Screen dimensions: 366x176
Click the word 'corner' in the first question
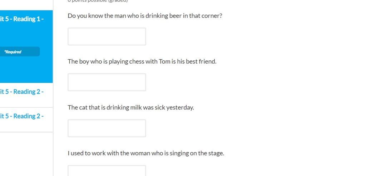211,16
